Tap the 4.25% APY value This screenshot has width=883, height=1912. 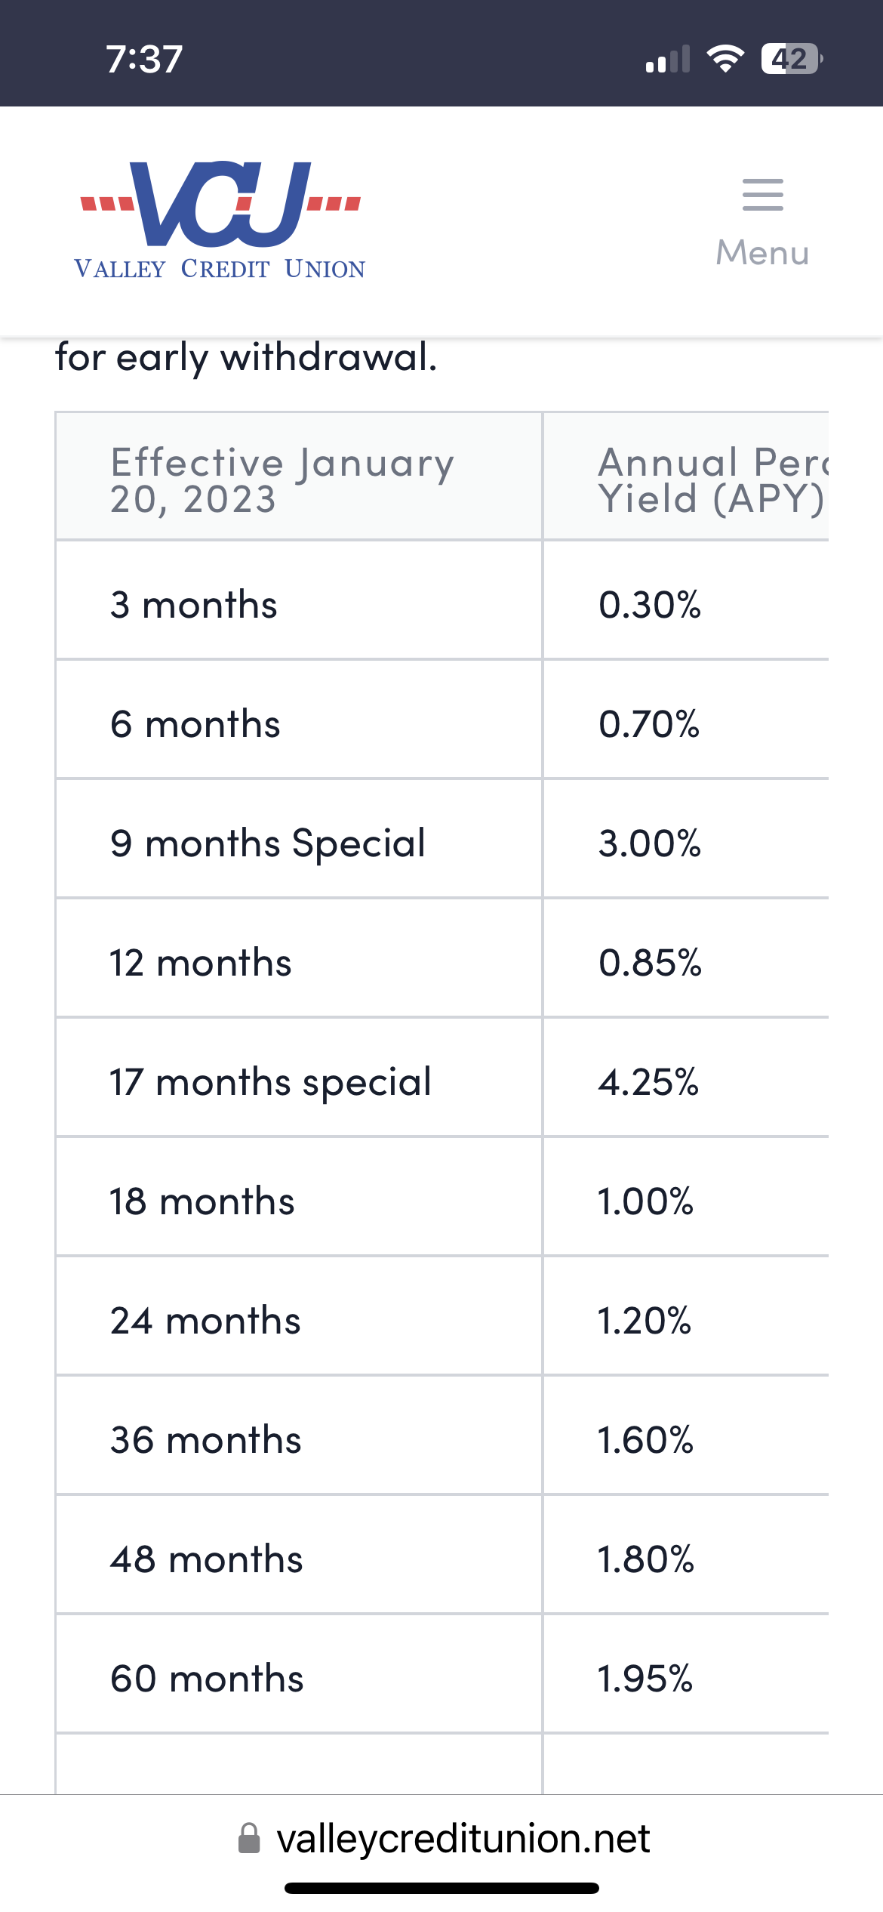tap(649, 1082)
